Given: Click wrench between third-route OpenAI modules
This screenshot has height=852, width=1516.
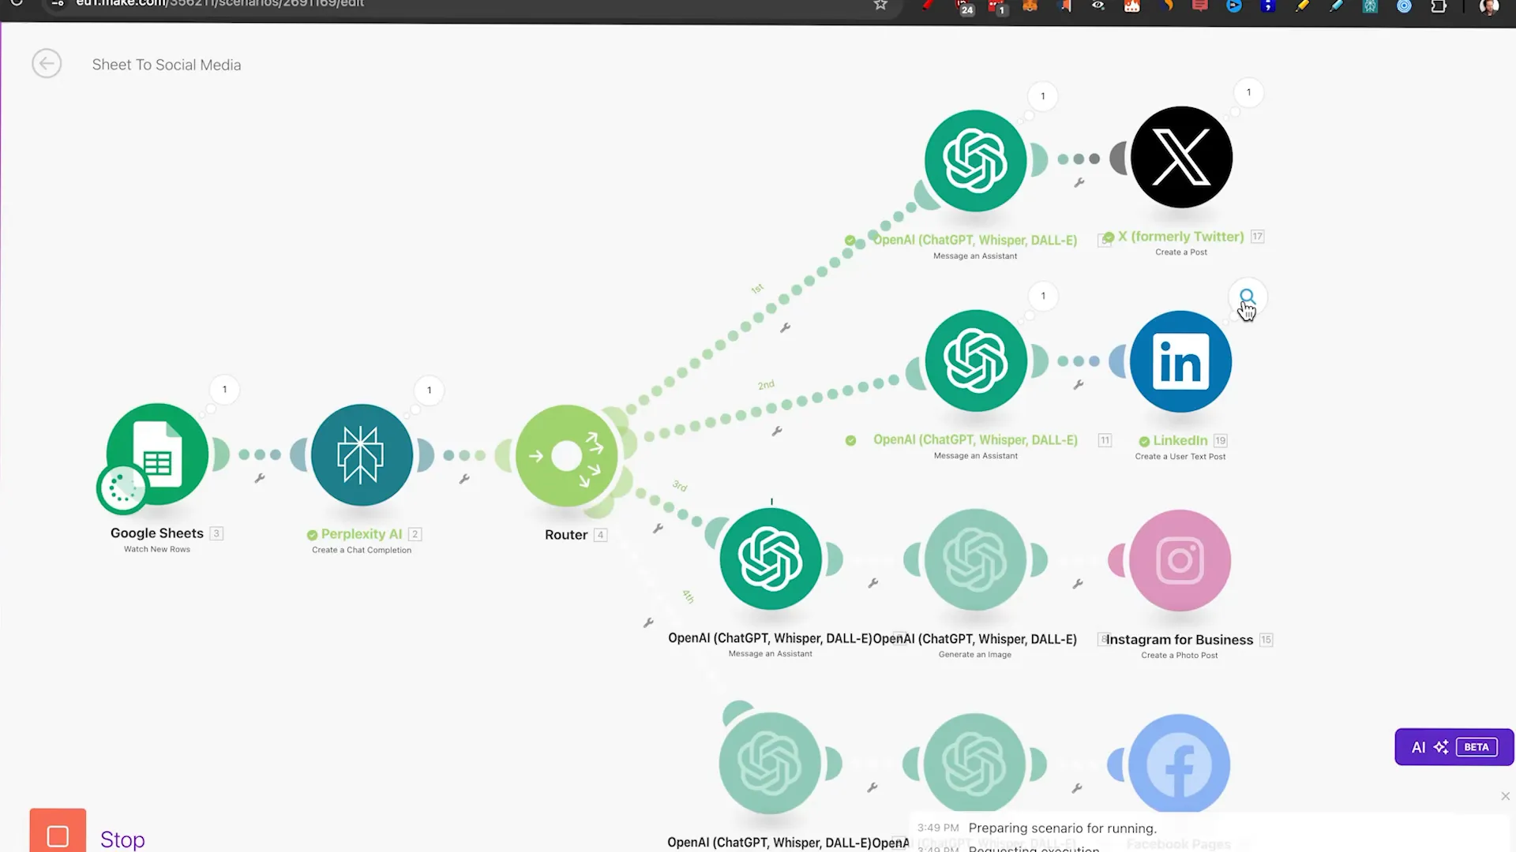Looking at the screenshot, I should click(873, 583).
